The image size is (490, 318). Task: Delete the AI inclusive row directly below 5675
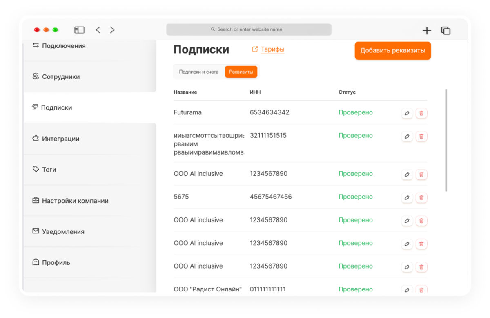[421, 221]
